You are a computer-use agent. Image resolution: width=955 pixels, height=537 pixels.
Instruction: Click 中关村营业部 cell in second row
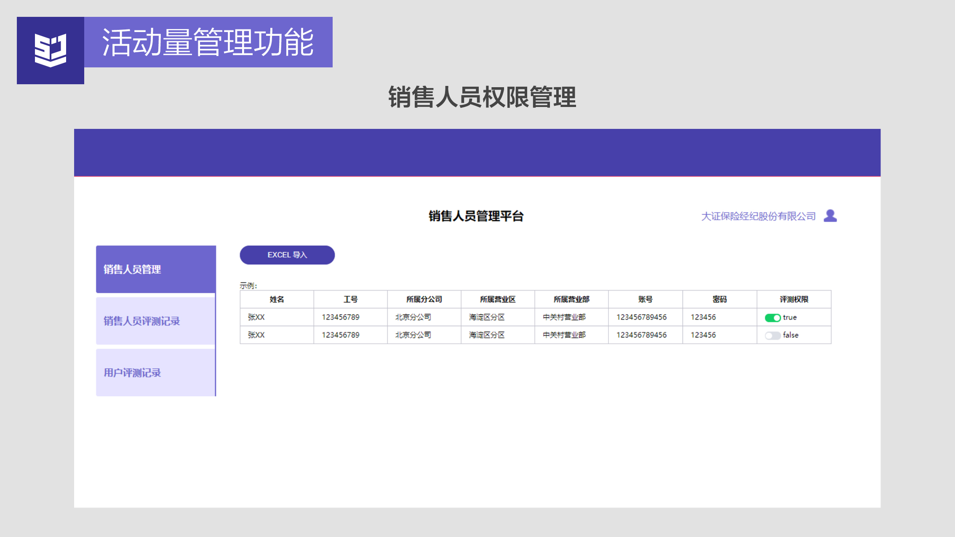564,335
